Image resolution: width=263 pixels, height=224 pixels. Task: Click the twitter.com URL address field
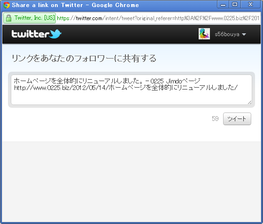tap(158, 18)
